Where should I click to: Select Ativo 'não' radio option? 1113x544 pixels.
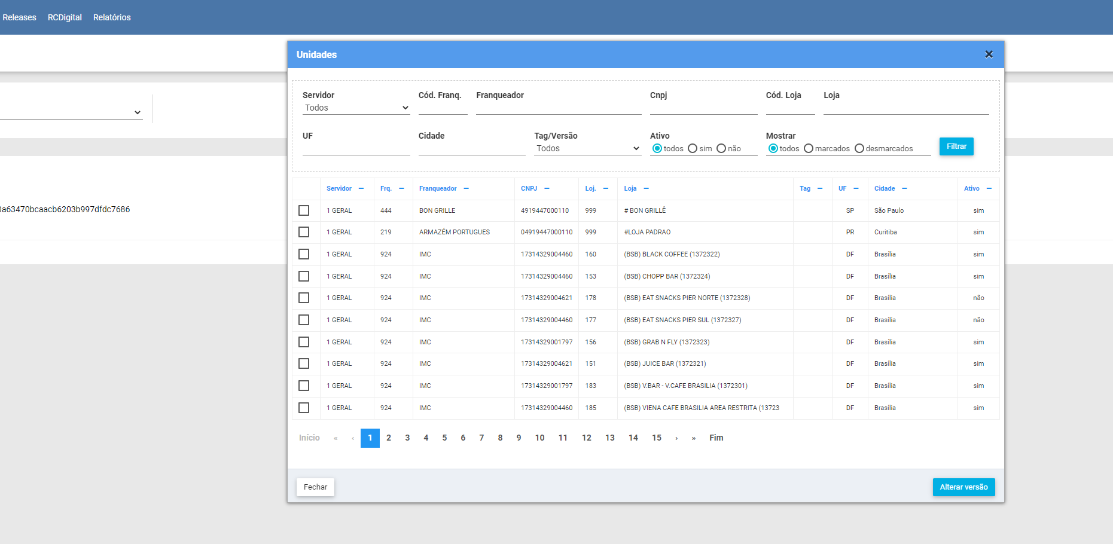point(721,148)
